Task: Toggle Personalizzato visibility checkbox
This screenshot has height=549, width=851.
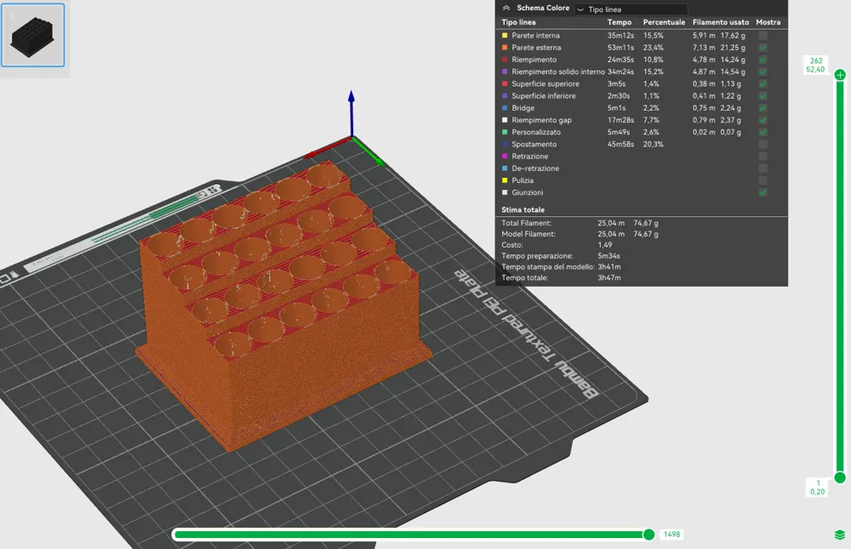Action: tap(762, 132)
